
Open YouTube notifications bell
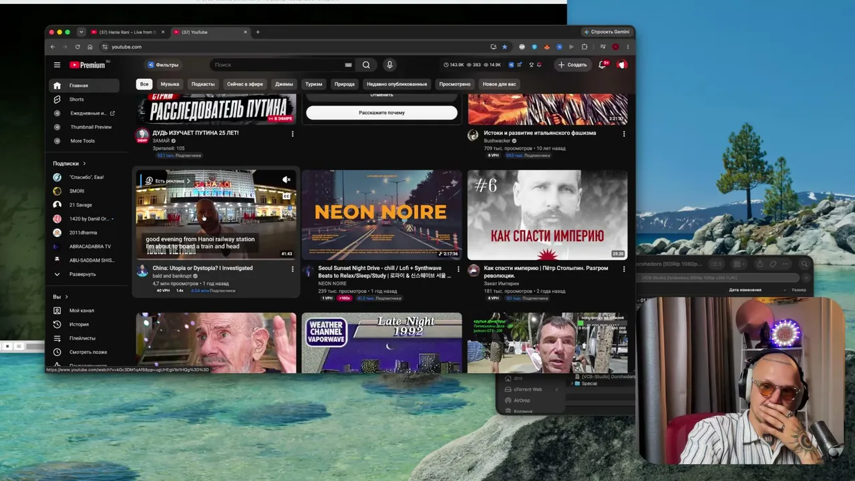pos(602,65)
